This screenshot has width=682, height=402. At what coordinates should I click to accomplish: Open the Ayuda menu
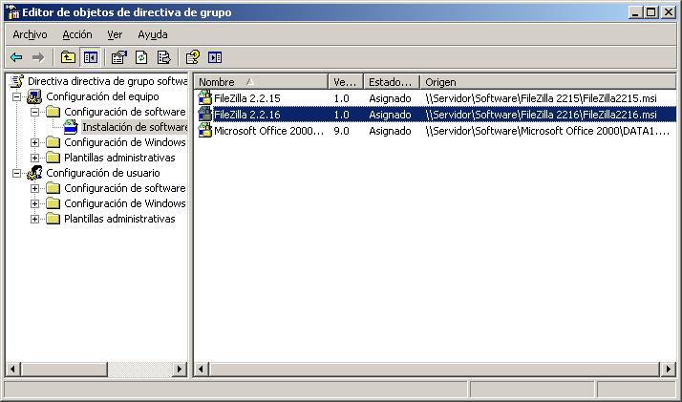click(152, 34)
